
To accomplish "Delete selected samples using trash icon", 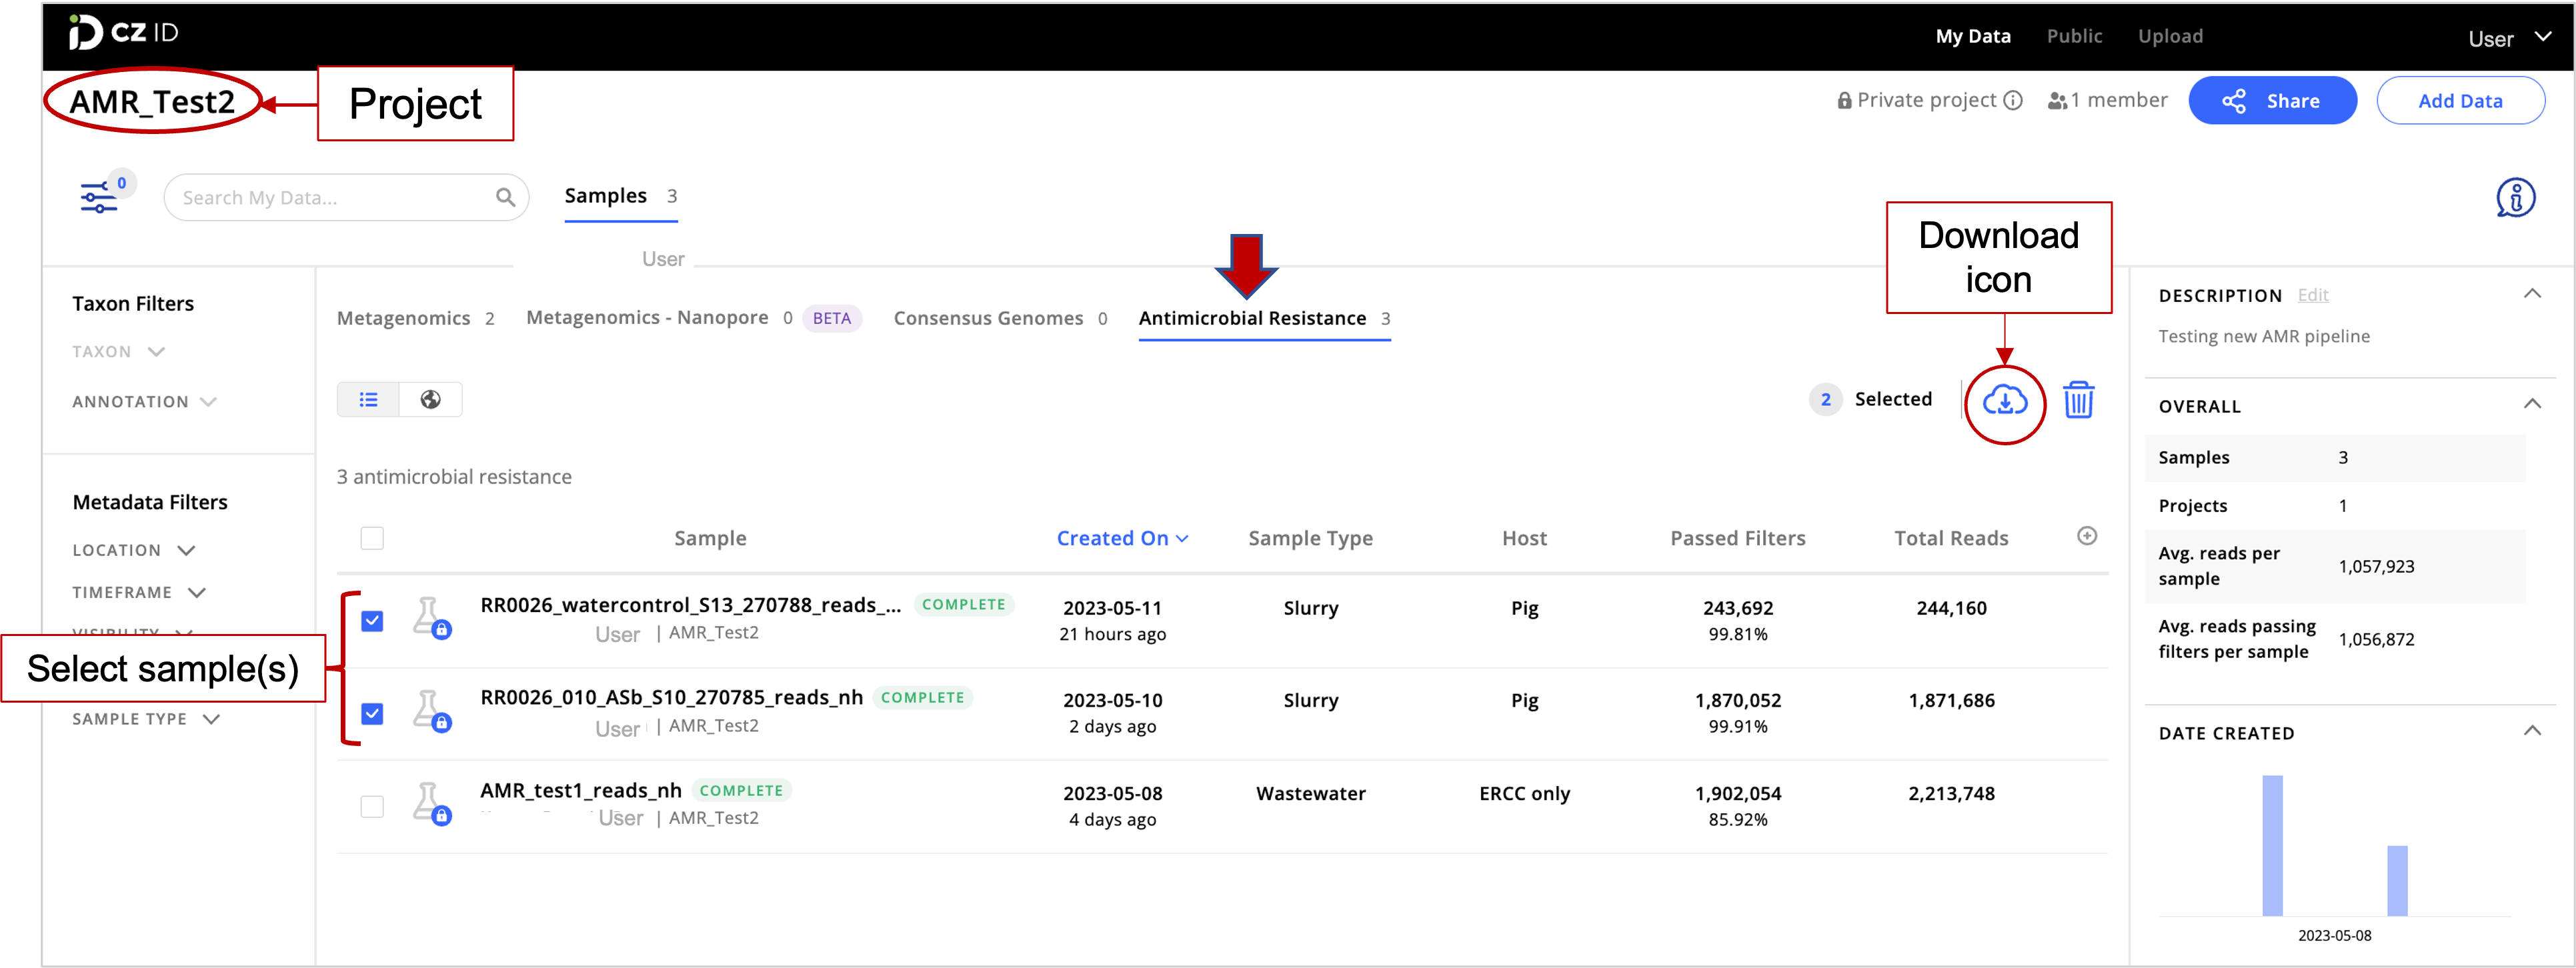I will 2080,400.
